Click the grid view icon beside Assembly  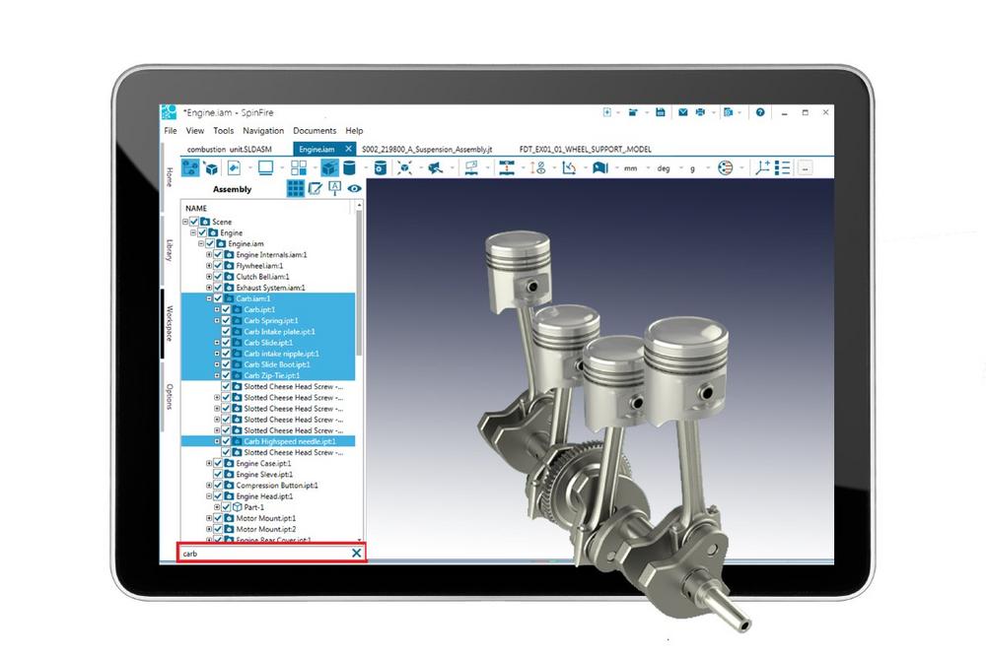(x=295, y=188)
